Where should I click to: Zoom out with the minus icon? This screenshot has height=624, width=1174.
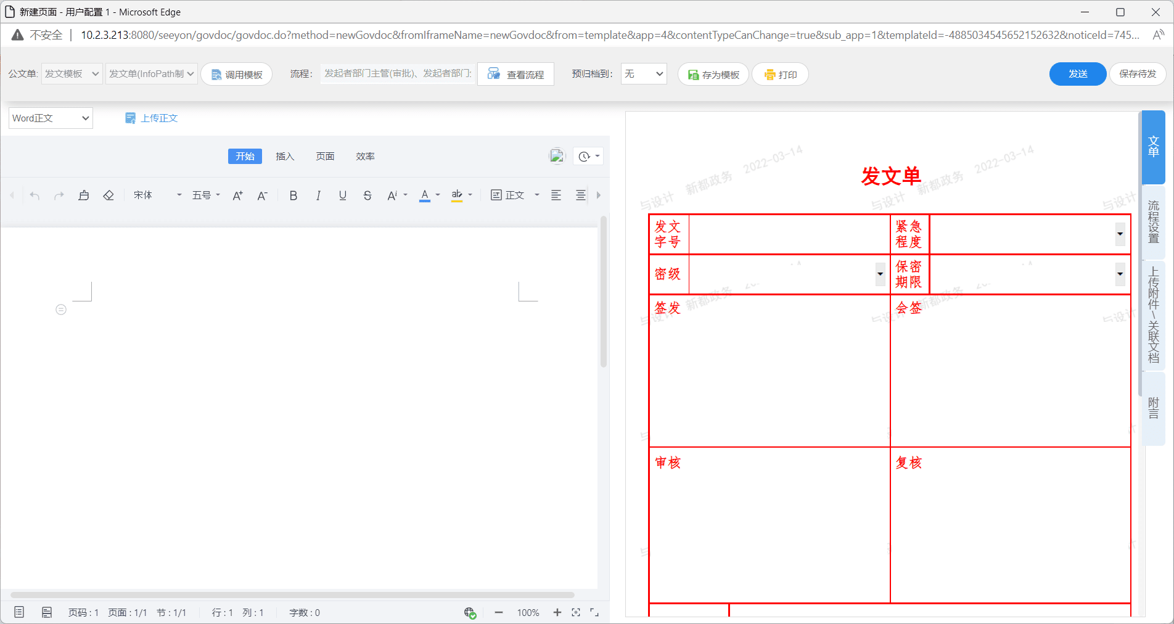click(x=499, y=612)
